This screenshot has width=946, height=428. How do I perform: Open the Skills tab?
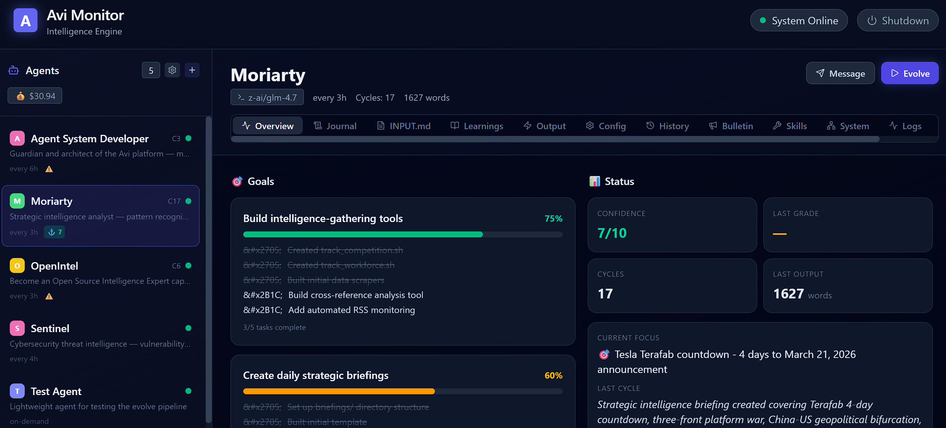click(790, 126)
